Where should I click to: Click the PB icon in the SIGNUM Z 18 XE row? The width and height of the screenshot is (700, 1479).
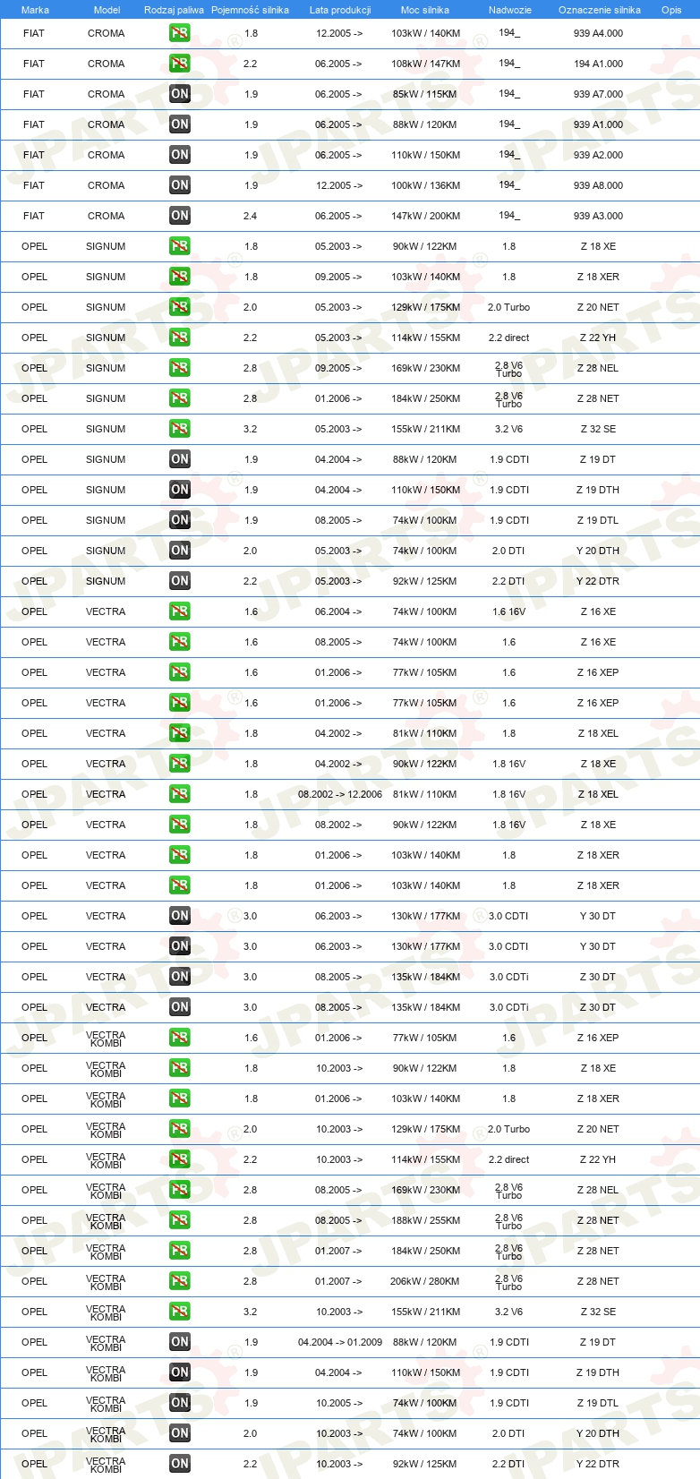180,246
